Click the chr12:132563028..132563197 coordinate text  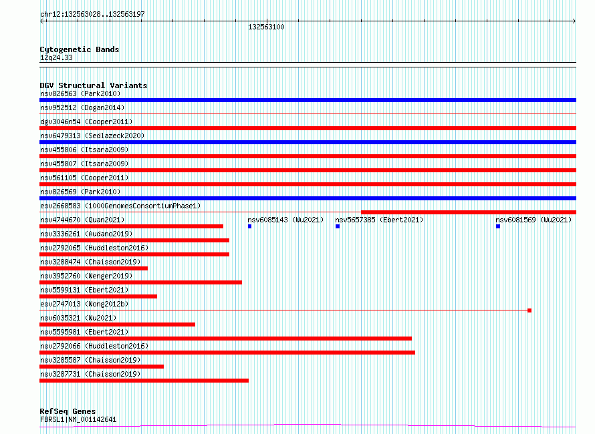(x=92, y=14)
